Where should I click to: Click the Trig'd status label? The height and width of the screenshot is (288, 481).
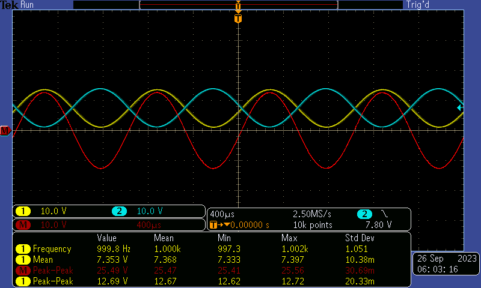418,5
